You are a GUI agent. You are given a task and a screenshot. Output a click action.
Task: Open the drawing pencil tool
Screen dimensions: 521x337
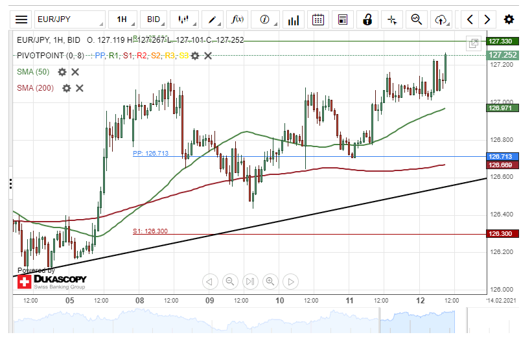(213, 19)
